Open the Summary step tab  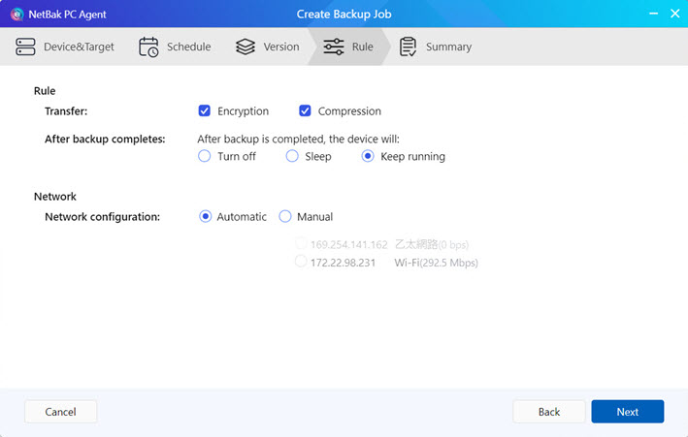(x=437, y=47)
